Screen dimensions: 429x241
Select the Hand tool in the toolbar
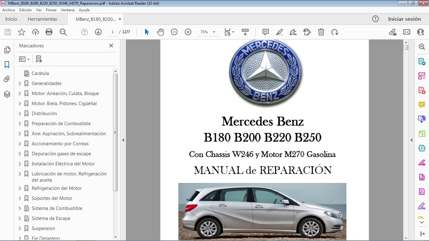click(x=161, y=32)
